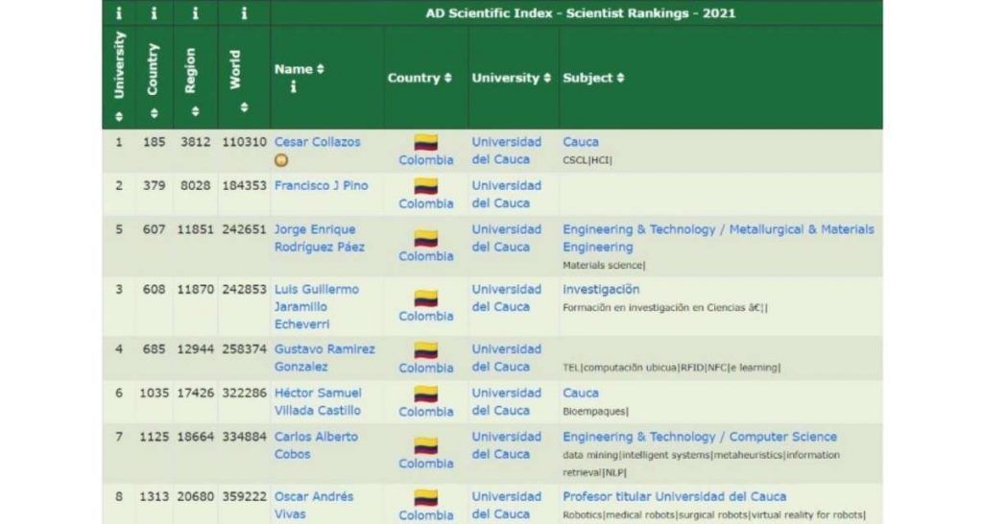This screenshot has width=983, height=524.
Task: Open the Investigación subject link
Action: (x=601, y=290)
